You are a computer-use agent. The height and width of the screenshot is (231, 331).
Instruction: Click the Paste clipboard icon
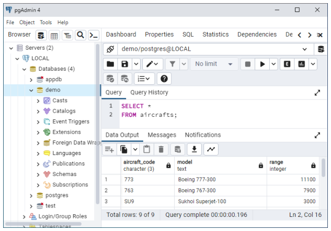click(146, 150)
